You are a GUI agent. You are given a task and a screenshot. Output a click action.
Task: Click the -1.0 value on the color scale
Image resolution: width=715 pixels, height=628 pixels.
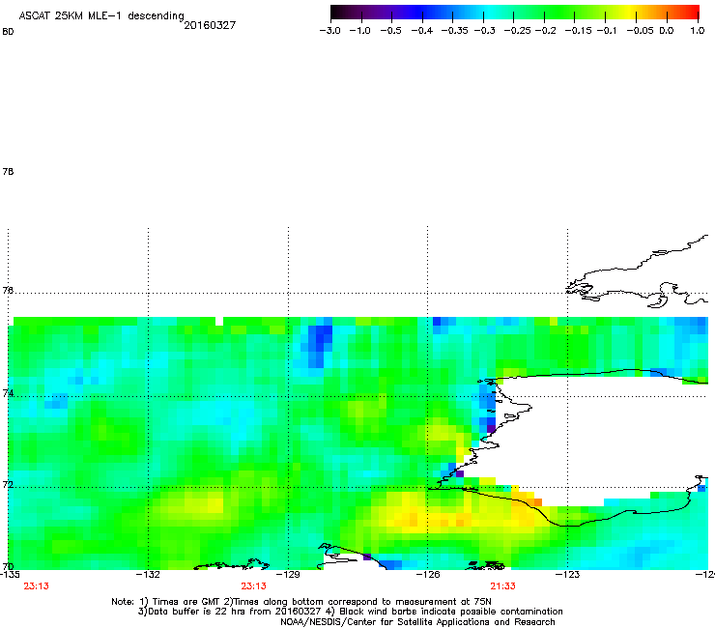pyautogui.click(x=359, y=31)
